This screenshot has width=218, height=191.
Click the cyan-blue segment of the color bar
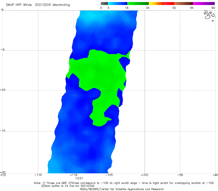pos(118,4)
